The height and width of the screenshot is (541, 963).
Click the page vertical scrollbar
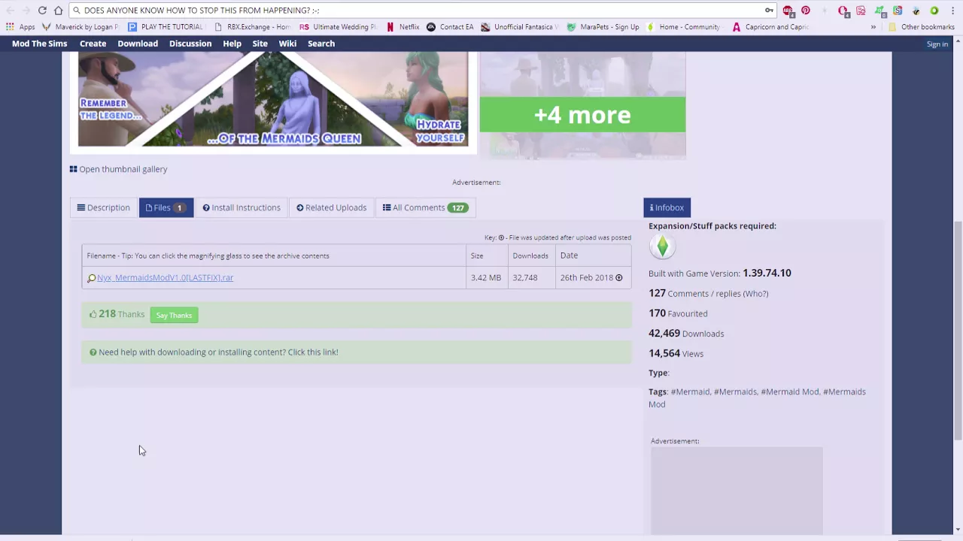[x=958, y=331]
